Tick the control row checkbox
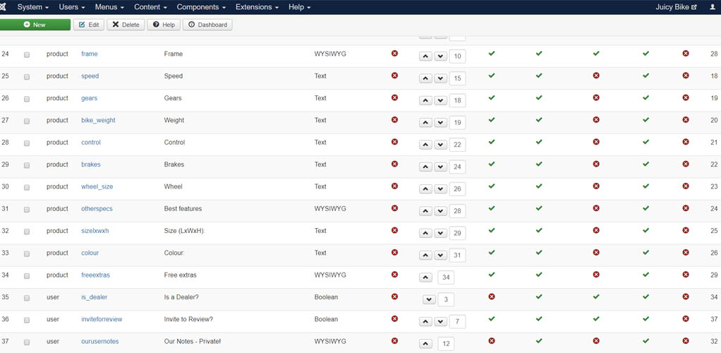This screenshot has width=721, height=353. (27, 143)
